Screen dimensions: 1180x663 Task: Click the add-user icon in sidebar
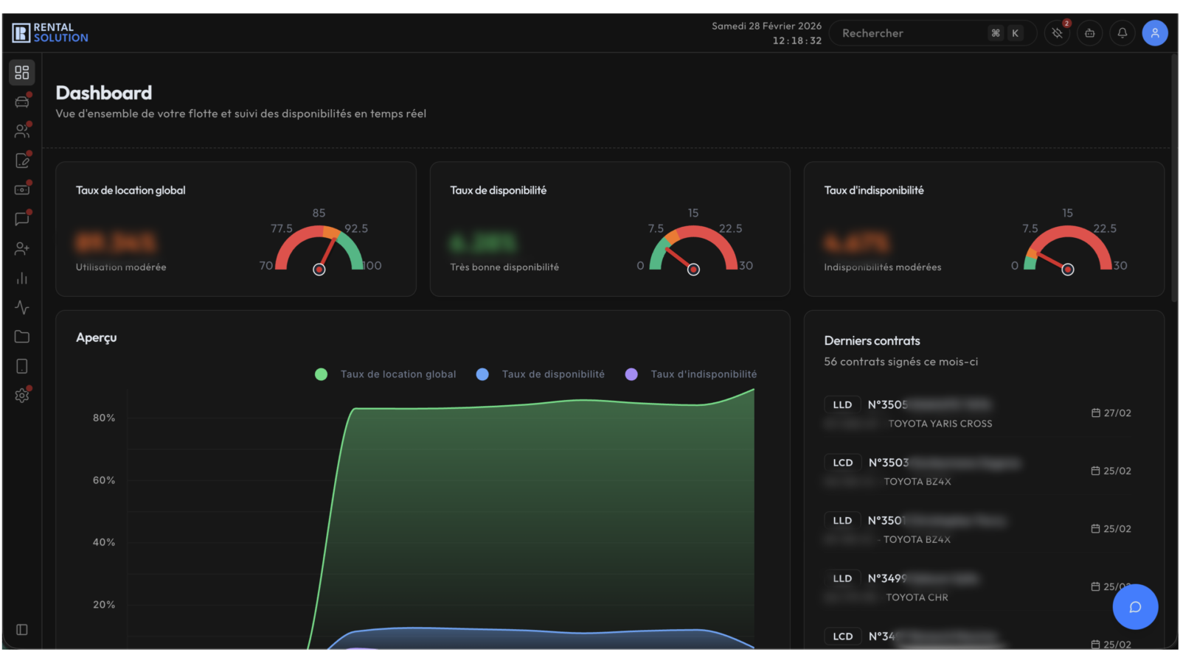22,249
